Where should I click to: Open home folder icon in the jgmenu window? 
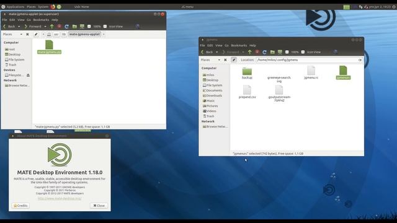point(272,52)
